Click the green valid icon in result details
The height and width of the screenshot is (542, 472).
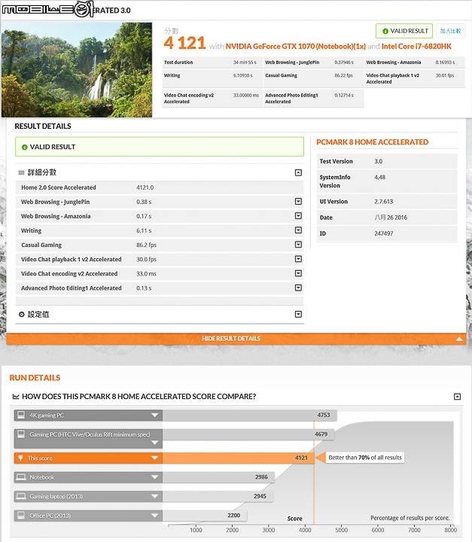25,148
